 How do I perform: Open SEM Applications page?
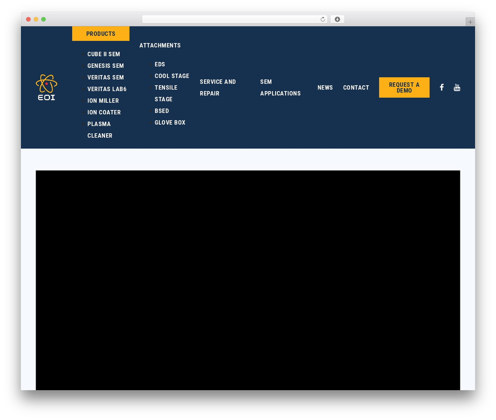(x=280, y=88)
